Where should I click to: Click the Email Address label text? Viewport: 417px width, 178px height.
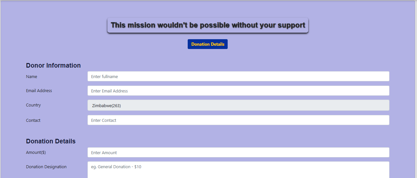[39, 91]
